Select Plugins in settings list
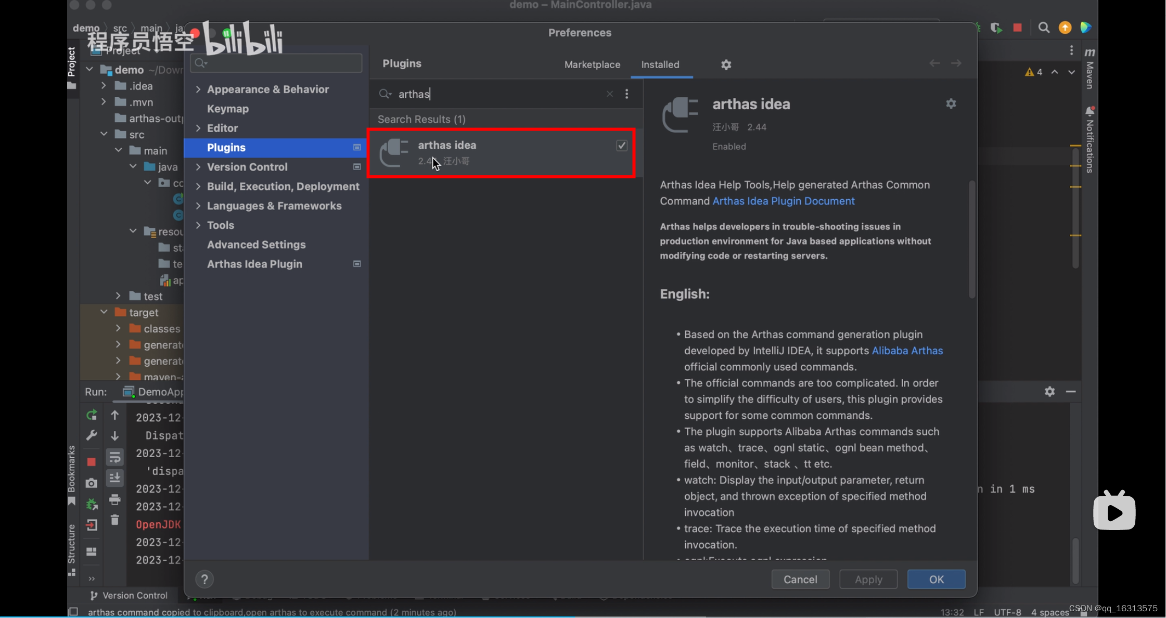Screen dimensions: 1166x618 [276, 148]
